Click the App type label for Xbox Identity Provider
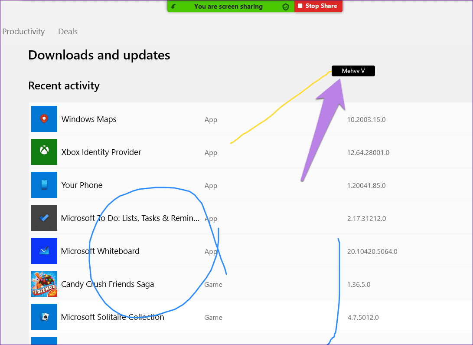Screen dimensions: 473x345 pos(211,153)
